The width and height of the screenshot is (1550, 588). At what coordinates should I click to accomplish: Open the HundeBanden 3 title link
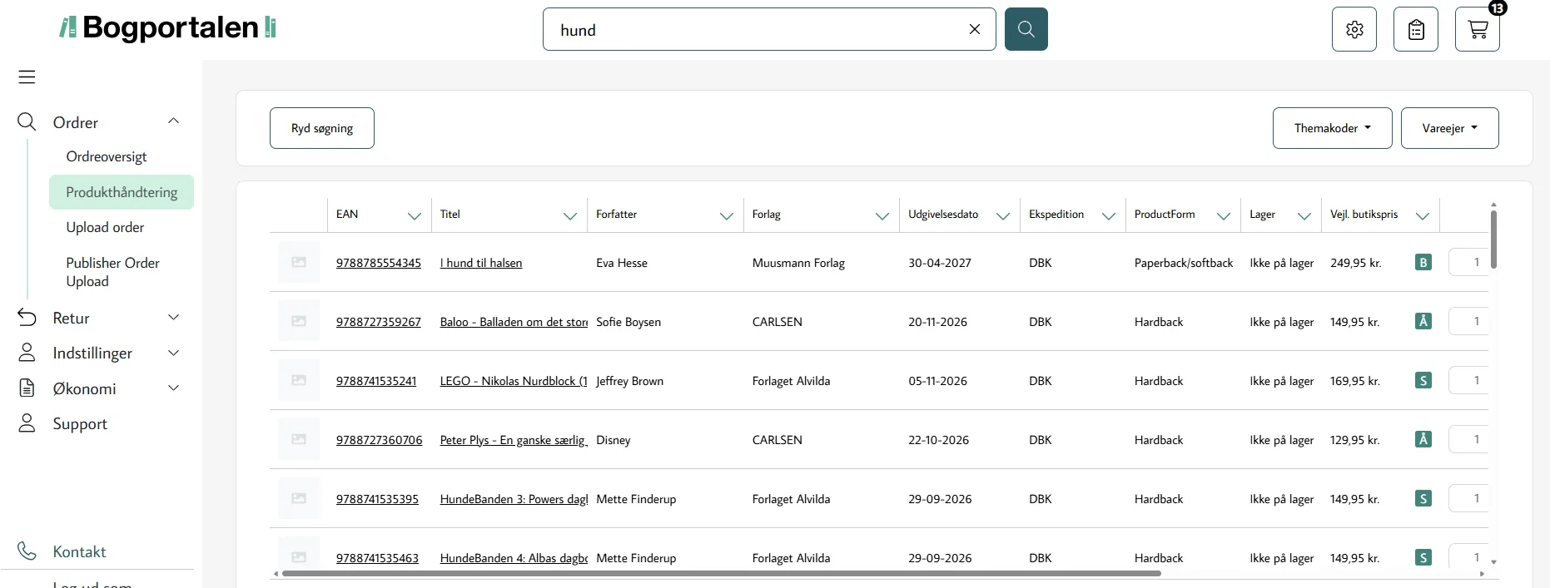click(x=514, y=499)
